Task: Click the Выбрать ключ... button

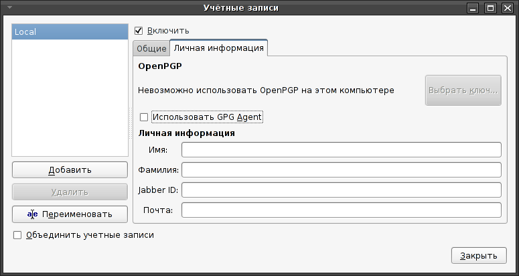Action: click(x=463, y=90)
